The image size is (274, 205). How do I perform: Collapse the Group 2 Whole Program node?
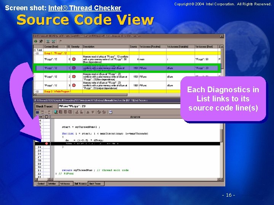(37, 91)
